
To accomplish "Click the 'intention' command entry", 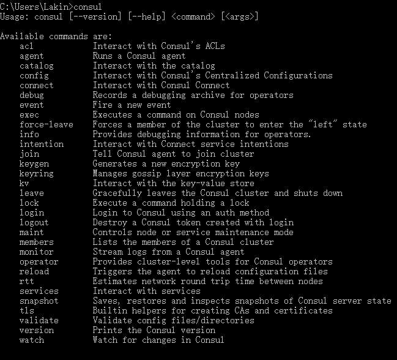I will point(42,144).
